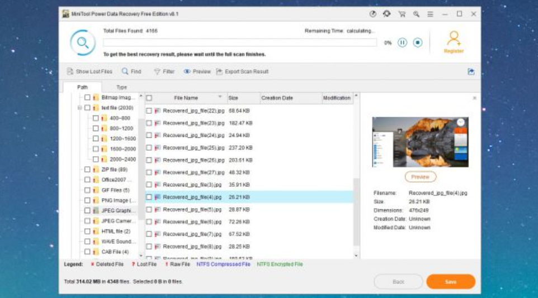The height and width of the screenshot is (298, 538).
Task: Click the shopping cart icon in title bar
Action: point(402,14)
